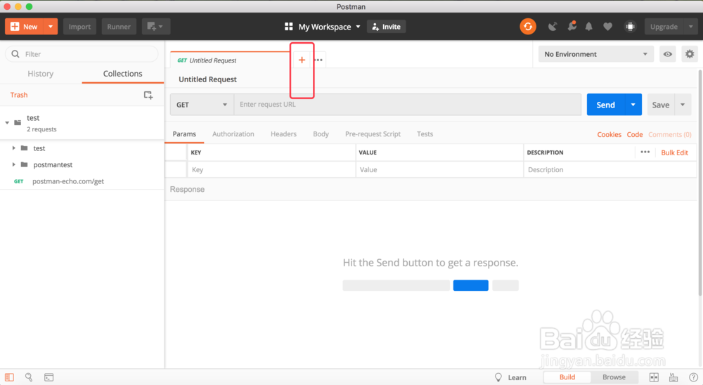Open the Postman console icon
Viewport: 703px width, 385px height.
click(x=49, y=377)
